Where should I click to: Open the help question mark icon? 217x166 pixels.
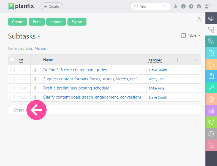[x=191, y=7]
